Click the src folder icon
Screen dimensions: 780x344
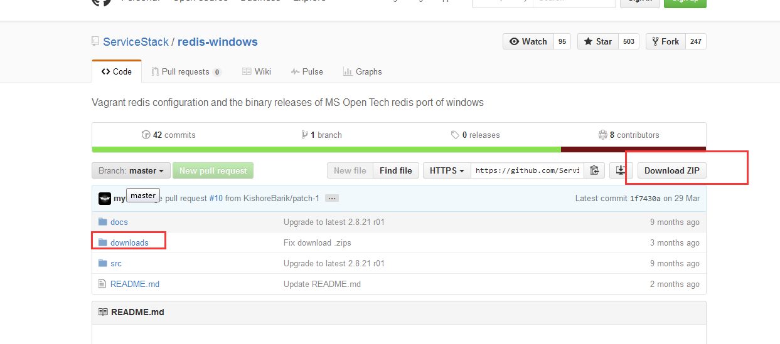(103, 263)
